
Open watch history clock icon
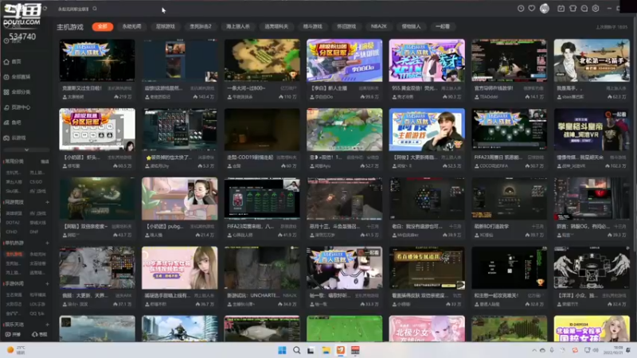[x=521, y=9]
